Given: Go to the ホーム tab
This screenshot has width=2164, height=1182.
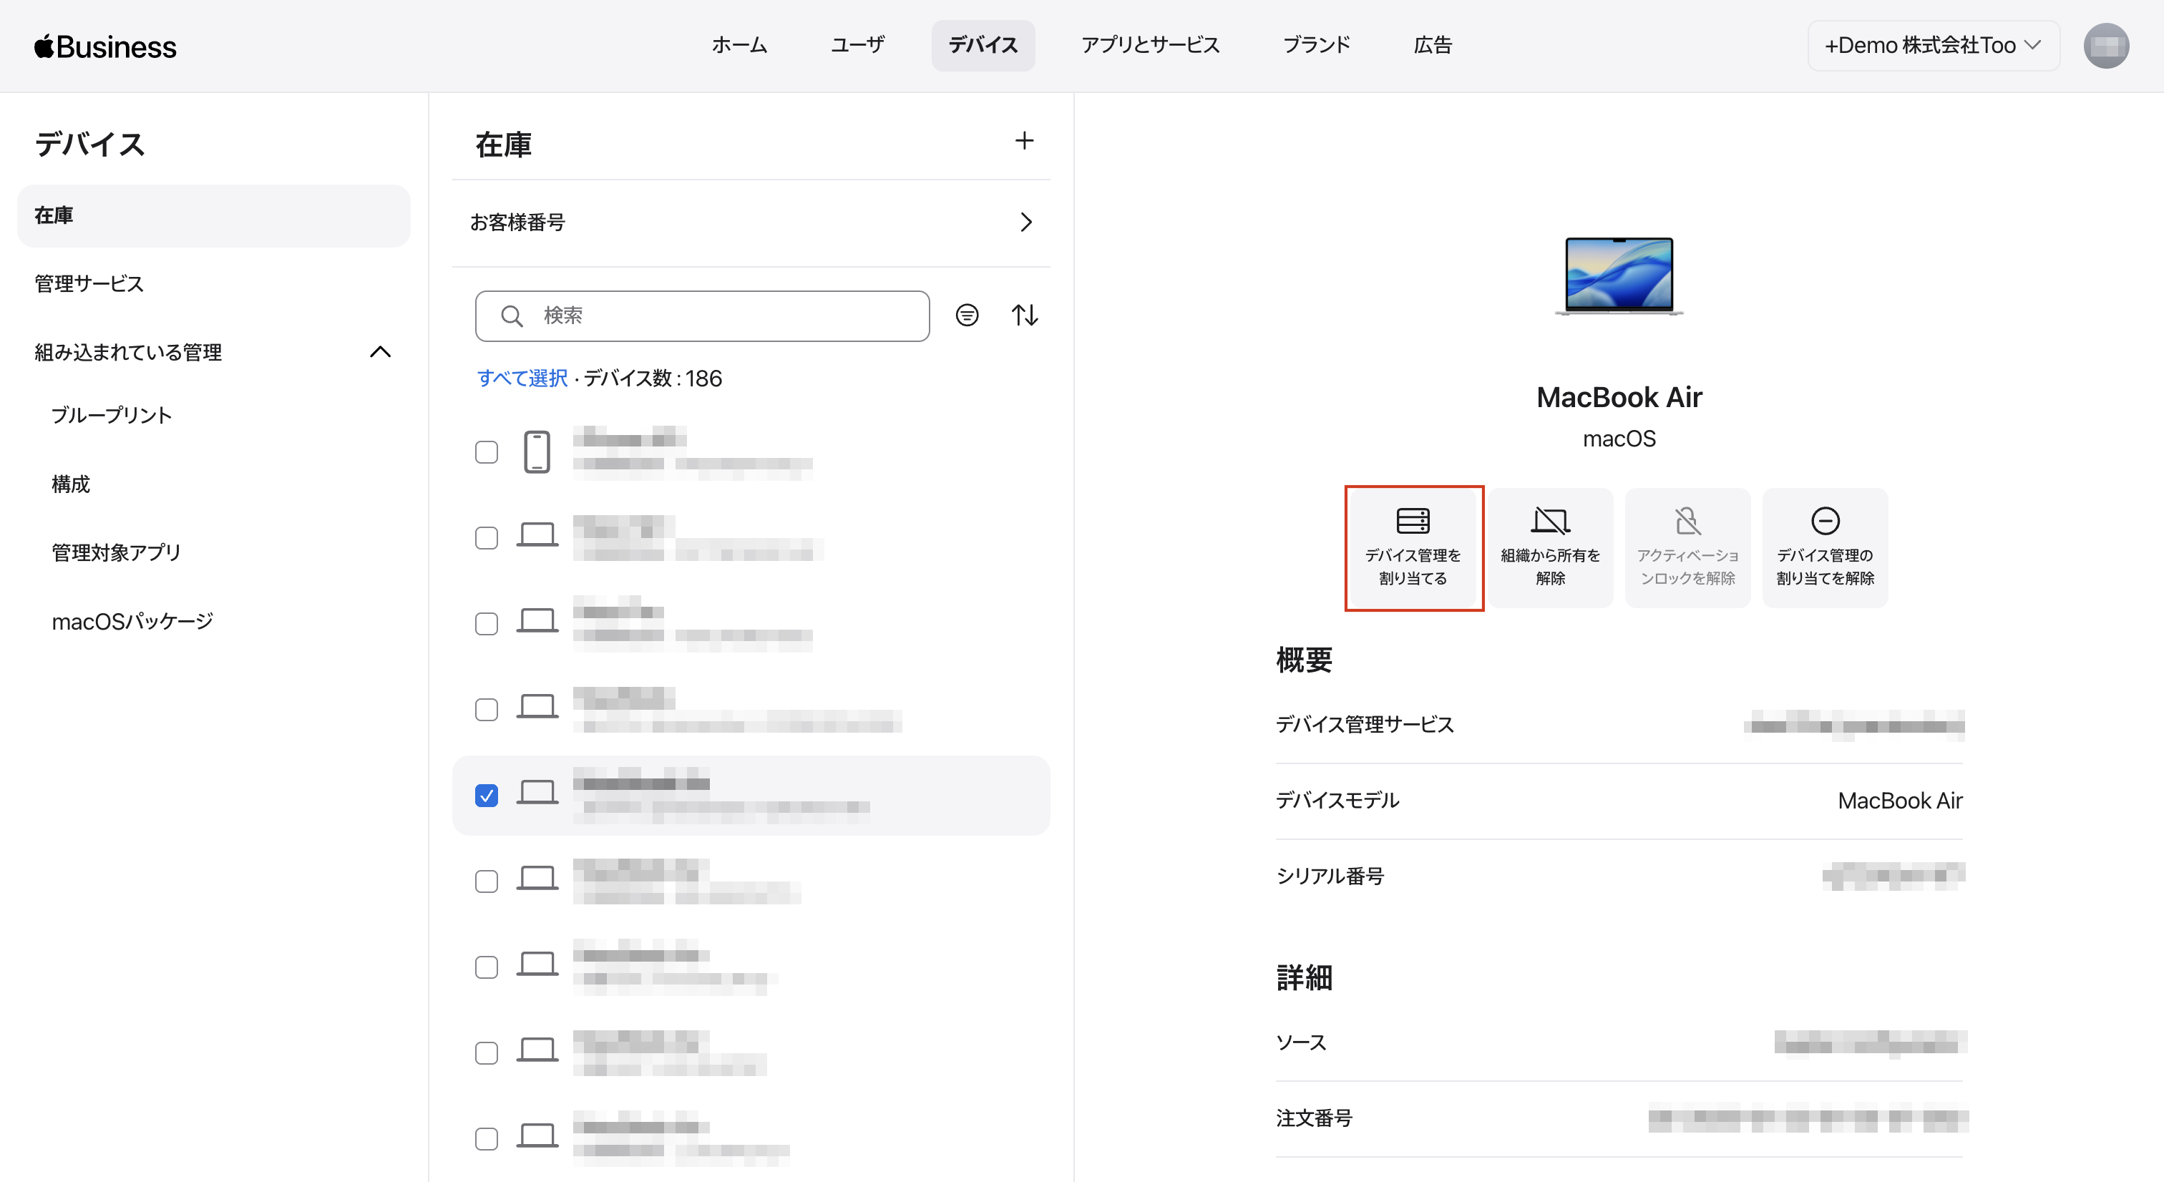Looking at the screenshot, I should point(739,45).
